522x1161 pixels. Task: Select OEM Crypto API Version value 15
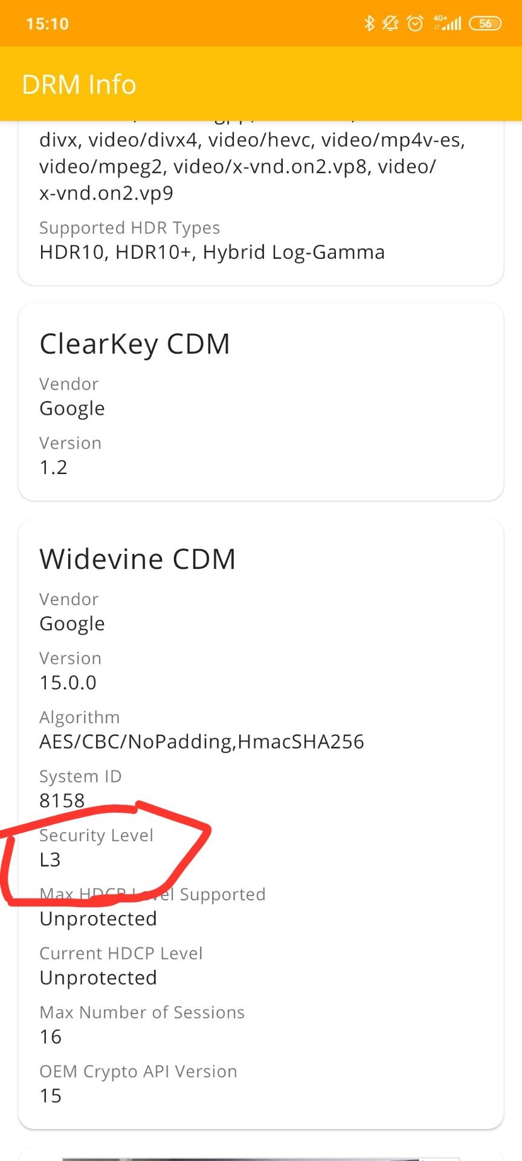(51, 1096)
